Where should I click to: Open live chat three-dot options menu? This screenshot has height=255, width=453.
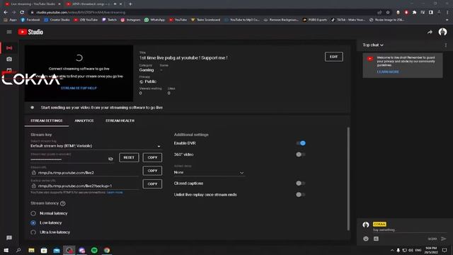(445, 45)
